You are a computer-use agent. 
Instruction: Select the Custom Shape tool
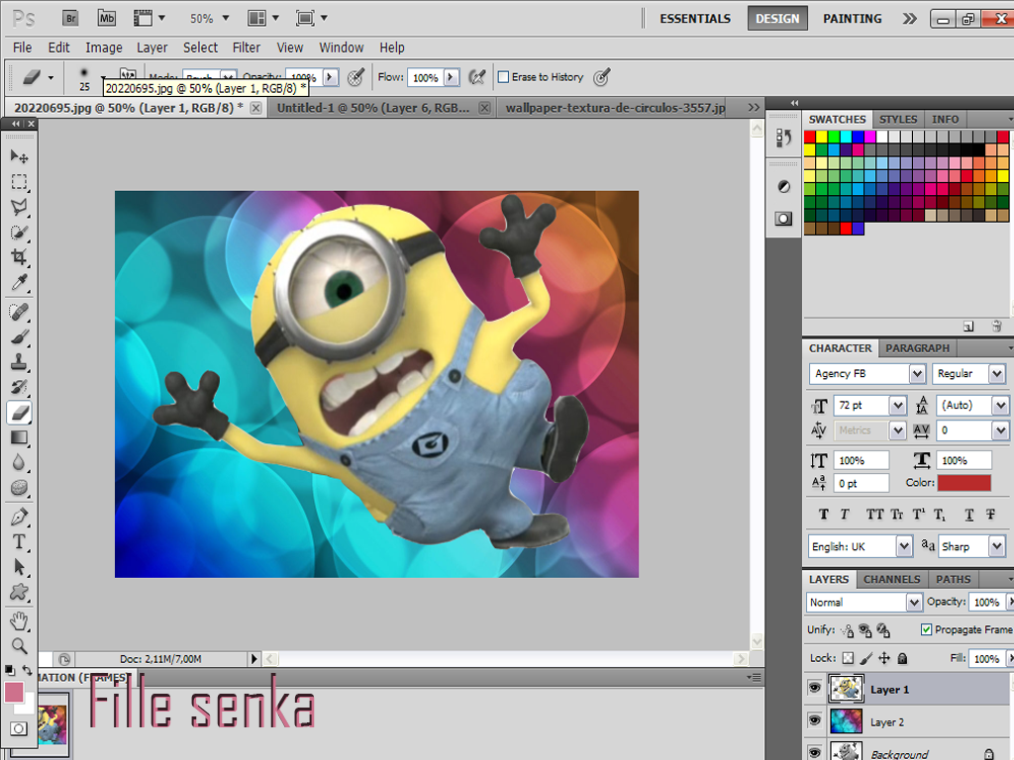(x=19, y=592)
